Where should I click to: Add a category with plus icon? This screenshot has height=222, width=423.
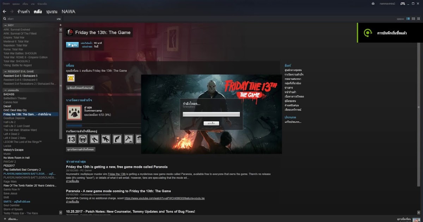point(60,25)
